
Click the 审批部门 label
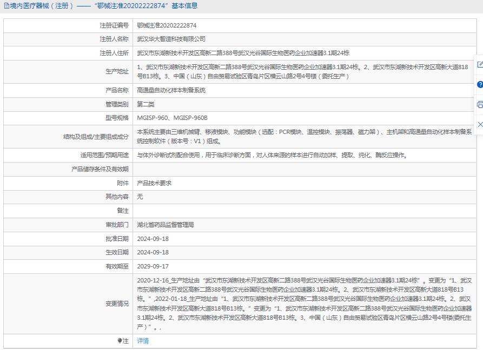[x=117, y=225]
